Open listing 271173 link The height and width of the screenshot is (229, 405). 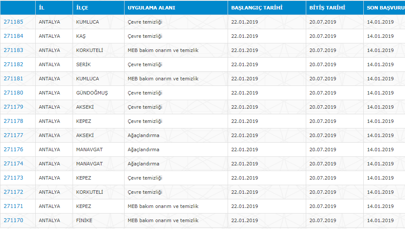[x=13, y=178]
